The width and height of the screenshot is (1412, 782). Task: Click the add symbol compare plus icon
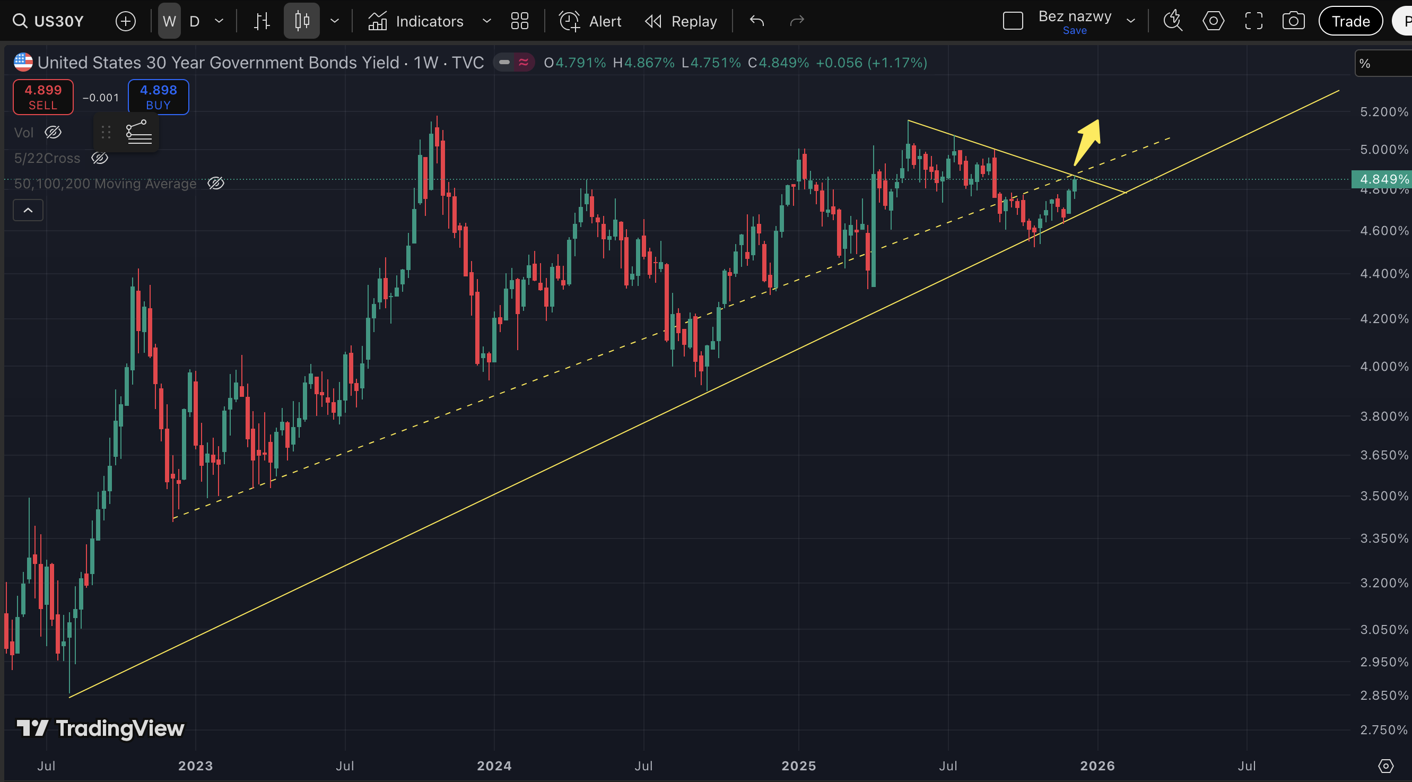click(x=126, y=21)
